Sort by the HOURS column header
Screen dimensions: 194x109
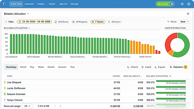[116, 76]
